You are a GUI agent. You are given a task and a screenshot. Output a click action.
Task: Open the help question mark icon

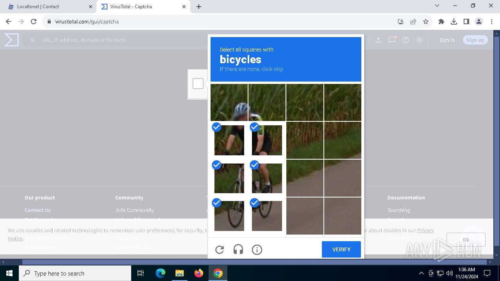[x=405, y=40]
